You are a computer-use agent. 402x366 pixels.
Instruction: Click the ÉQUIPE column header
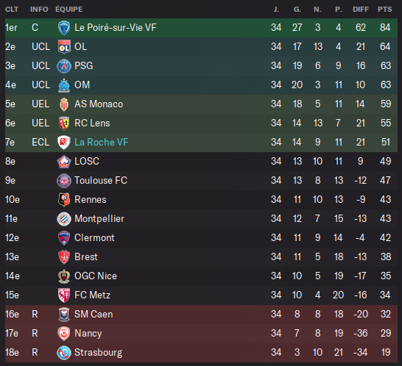[69, 10]
